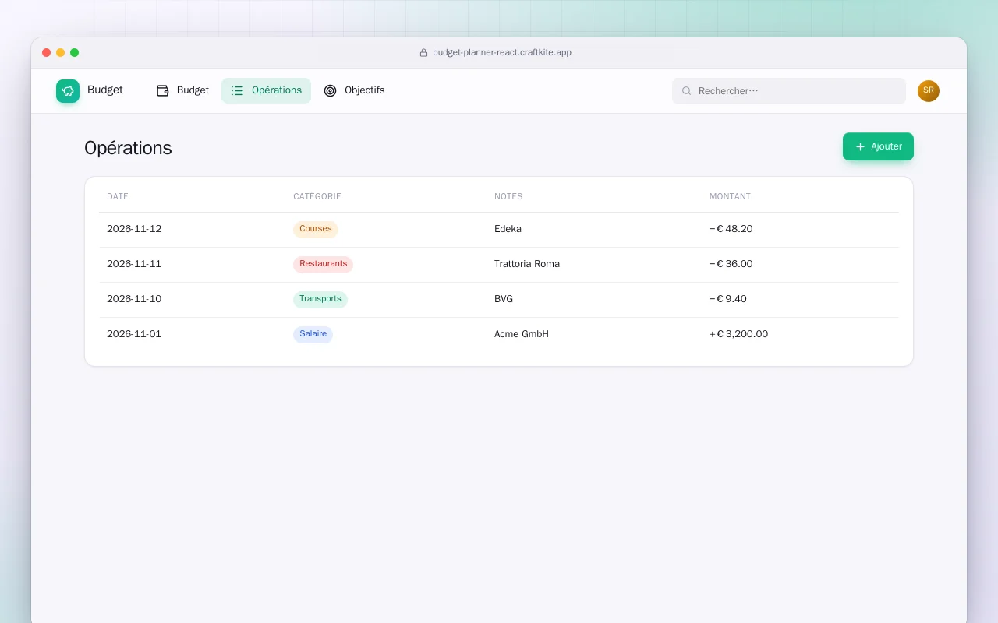Image resolution: width=998 pixels, height=623 pixels.
Task: Click the BVG note
Action: coord(504,299)
